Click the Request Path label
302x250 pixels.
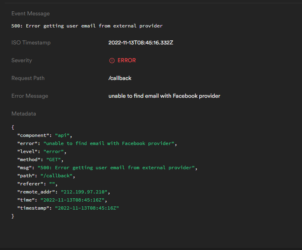(x=28, y=78)
